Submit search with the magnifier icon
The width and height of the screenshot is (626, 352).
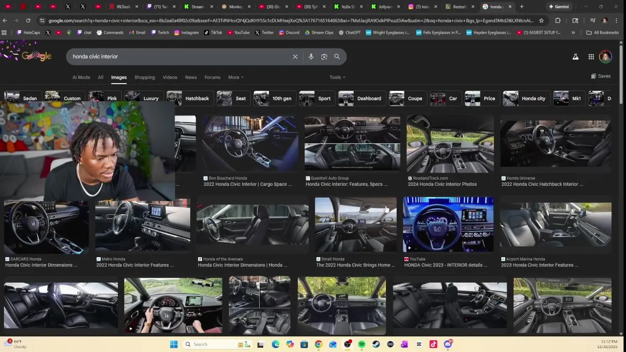337,57
